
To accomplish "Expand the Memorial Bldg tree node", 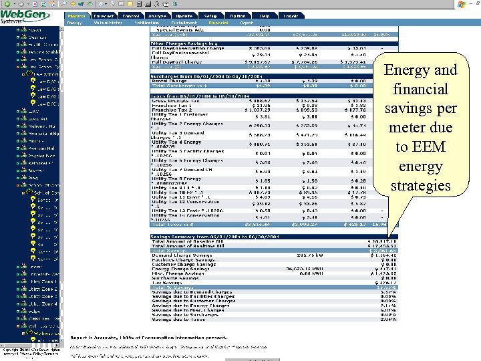I will pyautogui.click(x=18, y=133).
